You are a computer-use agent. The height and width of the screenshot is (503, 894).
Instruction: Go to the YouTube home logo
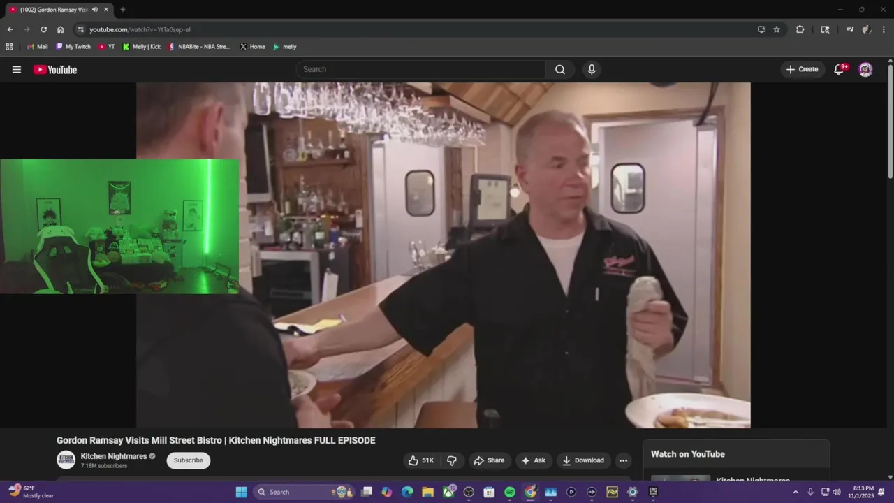(x=55, y=69)
